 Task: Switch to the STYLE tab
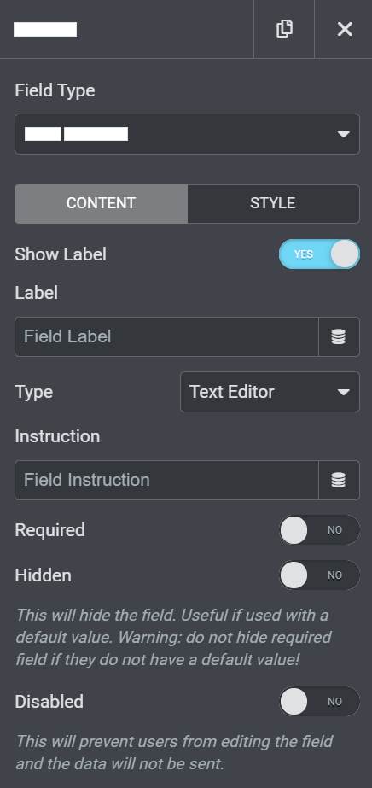coord(272,203)
